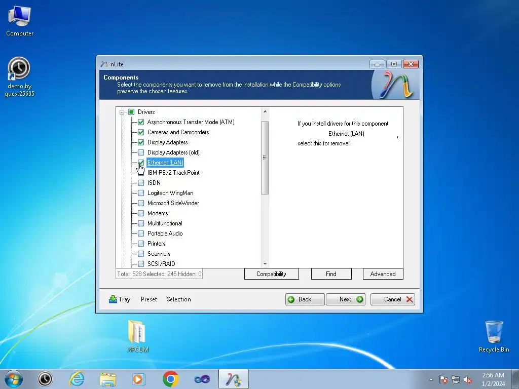
Task: Launch Internet Explorer from taskbar
Action: (77, 379)
